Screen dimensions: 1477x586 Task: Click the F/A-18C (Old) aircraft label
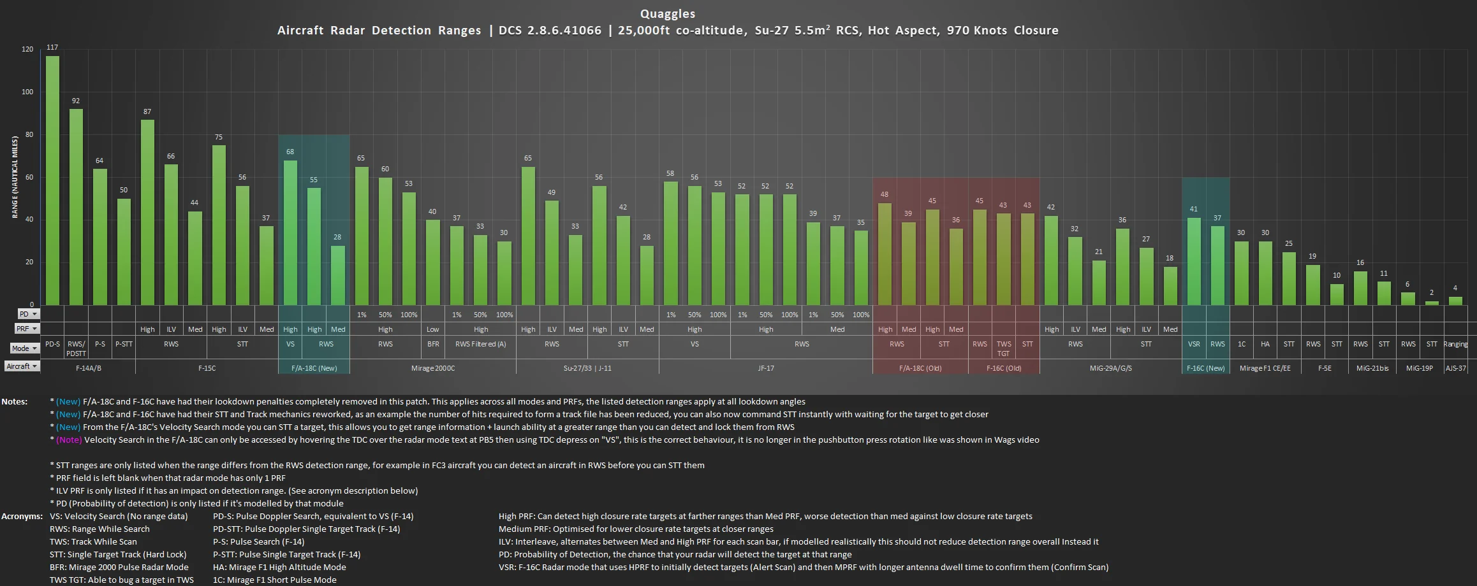(920, 368)
